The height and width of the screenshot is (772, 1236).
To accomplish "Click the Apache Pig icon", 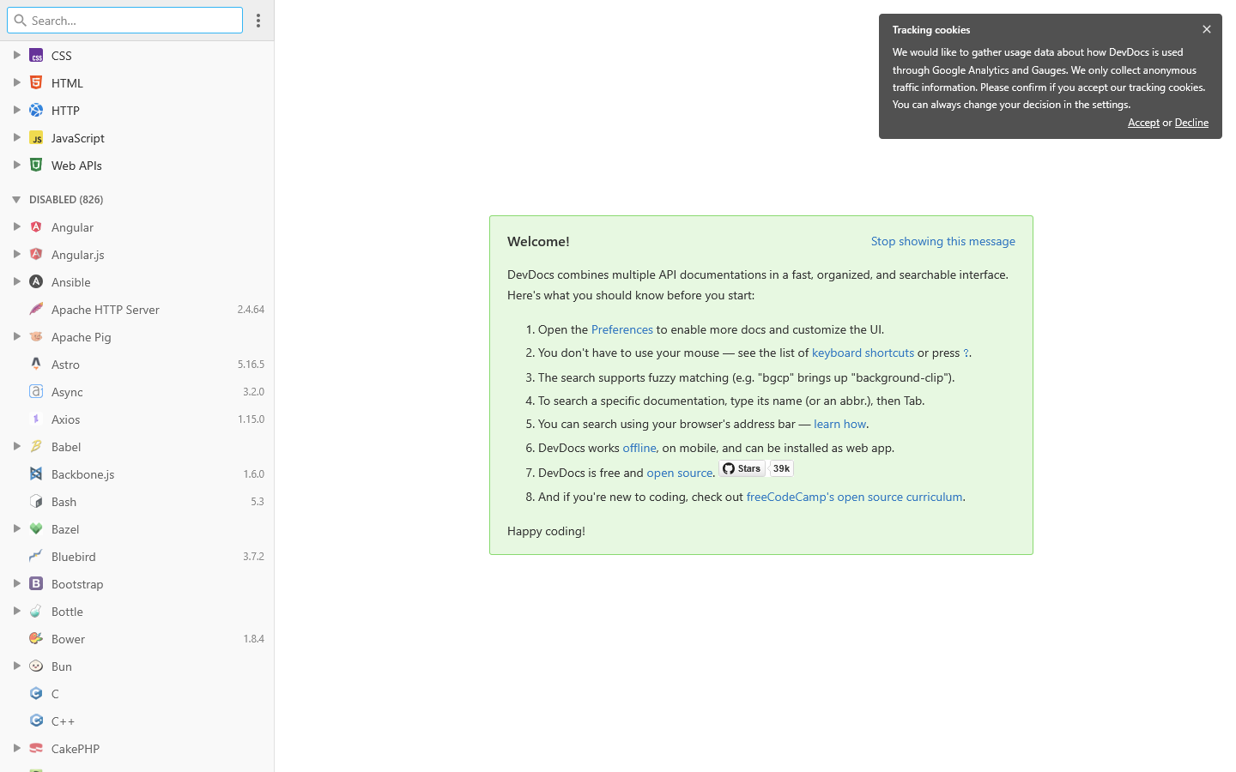I will click(36, 337).
